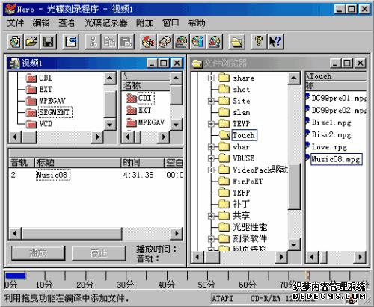Open the file browser folder icon
This screenshot has height=307, width=374.
coord(237,41)
